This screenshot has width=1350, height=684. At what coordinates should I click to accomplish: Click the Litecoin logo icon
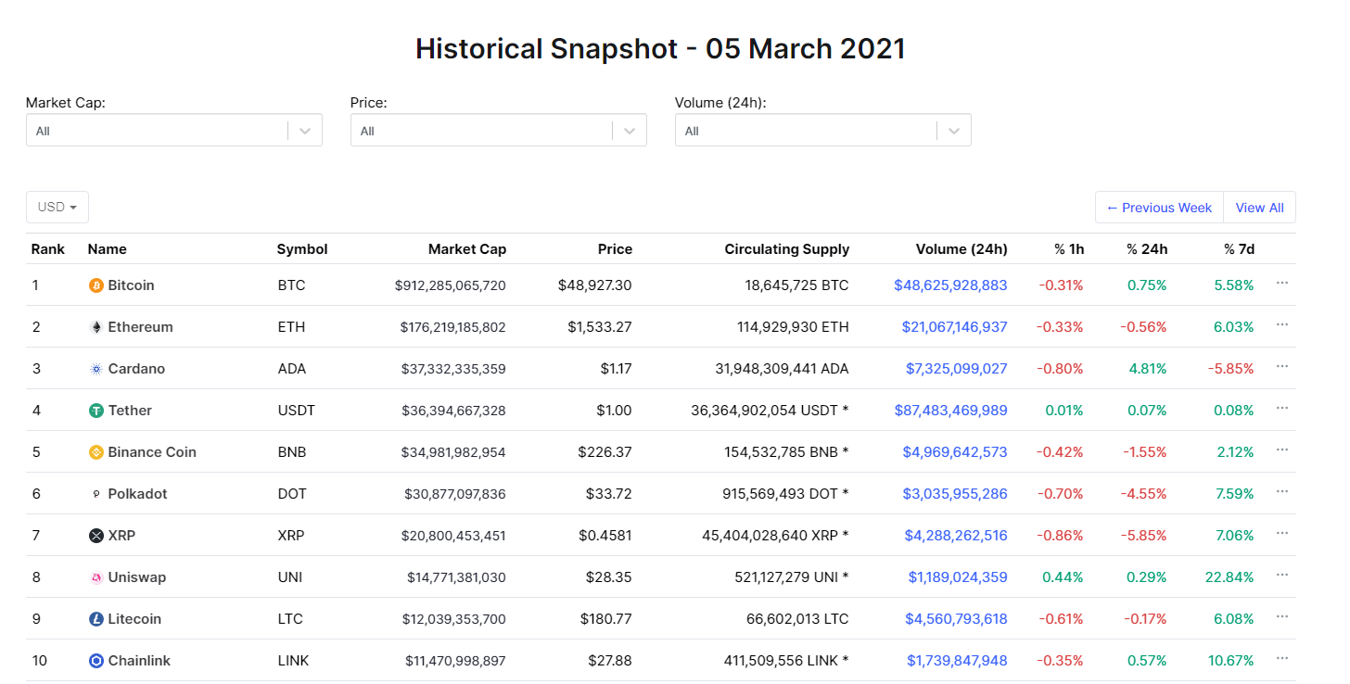click(x=96, y=619)
